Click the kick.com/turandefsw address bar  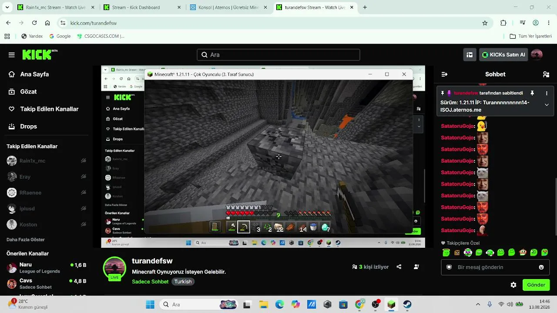(274, 23)
